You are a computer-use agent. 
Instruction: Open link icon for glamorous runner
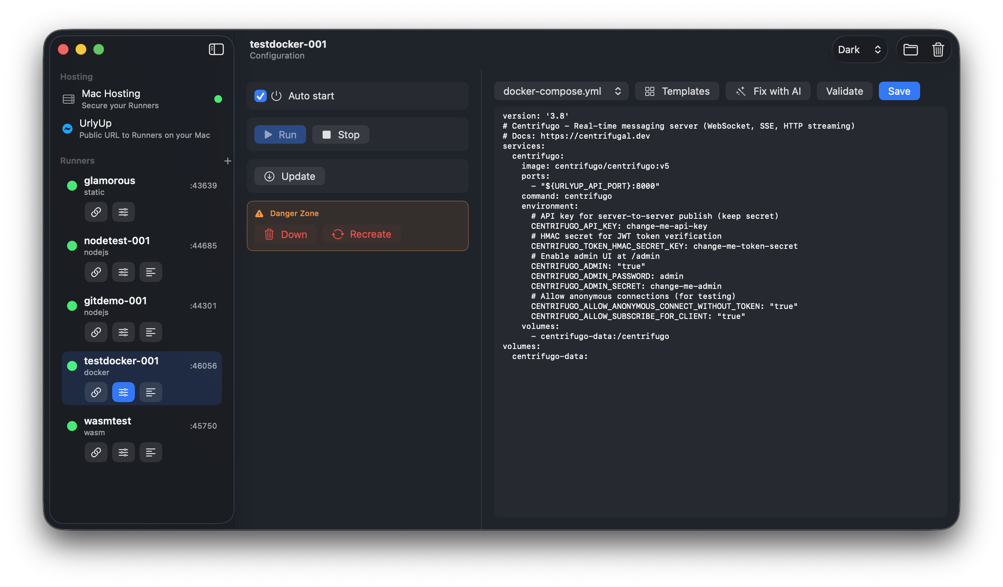96,212
